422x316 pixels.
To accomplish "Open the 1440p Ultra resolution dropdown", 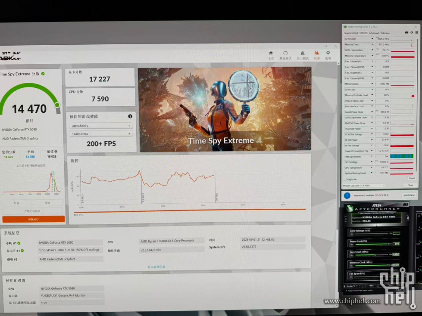I will 101,134.
